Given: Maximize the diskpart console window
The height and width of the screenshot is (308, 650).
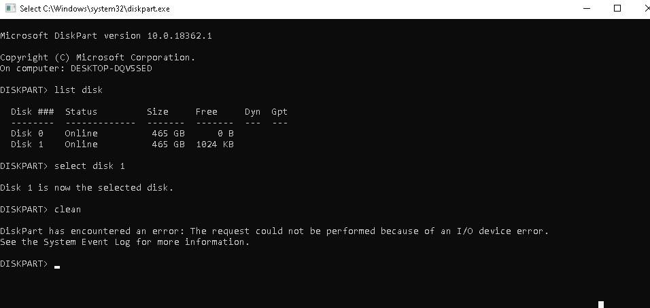Looking at the screenshot, I should point(617,8).
